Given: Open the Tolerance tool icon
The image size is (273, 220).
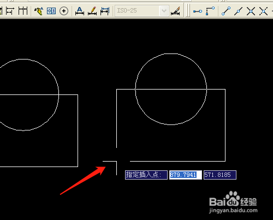Looking at the screenshot, I should (51, 11).
